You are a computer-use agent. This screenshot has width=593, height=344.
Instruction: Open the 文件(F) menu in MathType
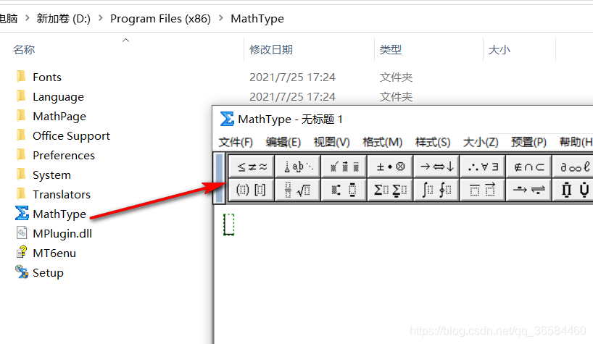(x=236, y=143)
